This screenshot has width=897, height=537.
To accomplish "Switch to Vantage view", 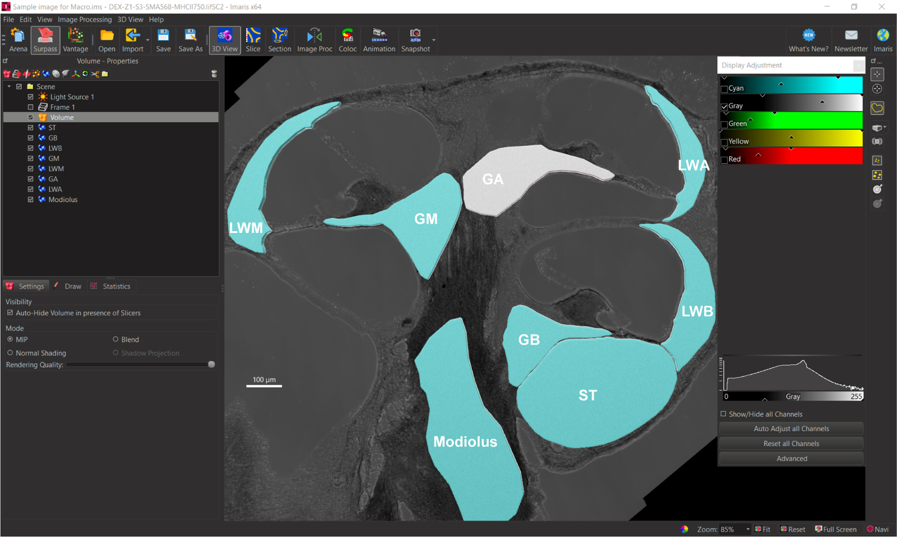I will pyautogui.click(x=75, y=40).
